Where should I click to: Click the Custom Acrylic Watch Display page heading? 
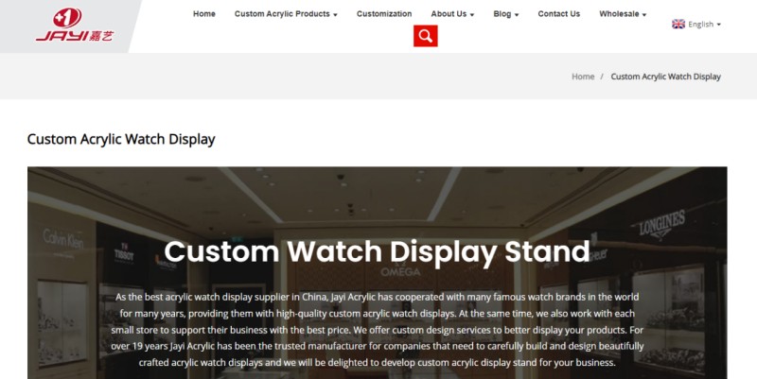[x=121, y=139]
